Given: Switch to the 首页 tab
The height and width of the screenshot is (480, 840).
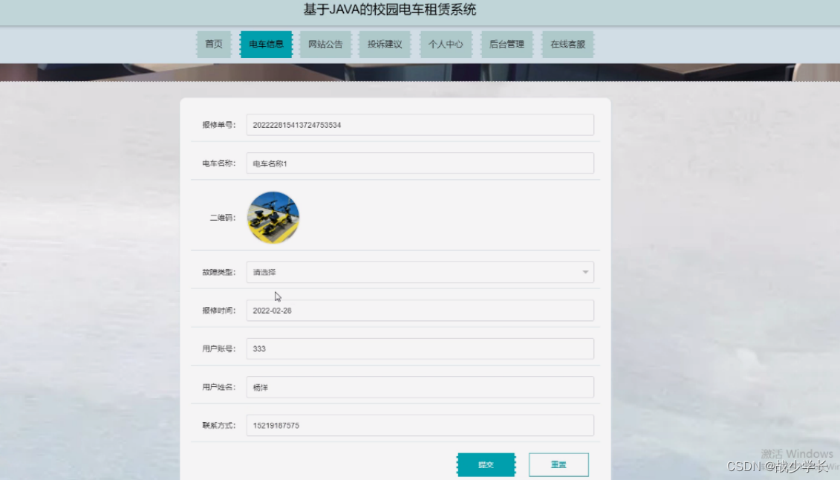Looking at the screenshot, I should coord(214,44).
